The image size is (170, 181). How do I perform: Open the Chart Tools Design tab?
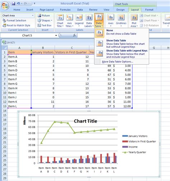coord(121,10)
